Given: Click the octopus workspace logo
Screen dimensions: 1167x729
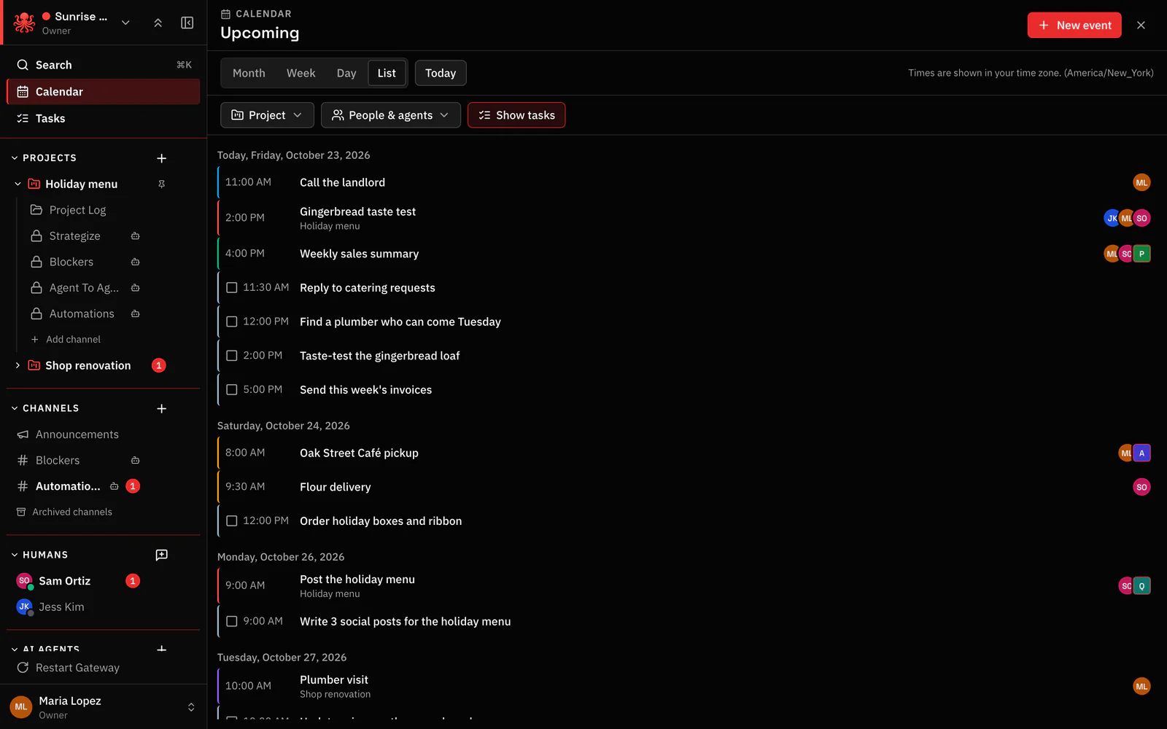Looking at the screenshot, I should click(24, 23).
